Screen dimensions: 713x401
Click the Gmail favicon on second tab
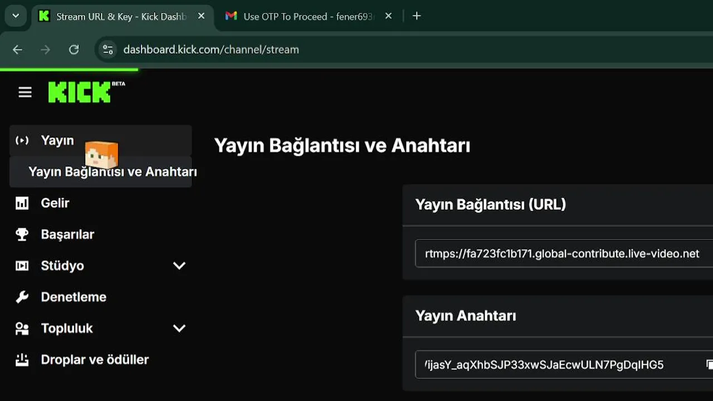tap(231, 16)
